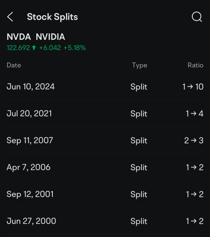Click the 122.692 current price

pos(18,48)
